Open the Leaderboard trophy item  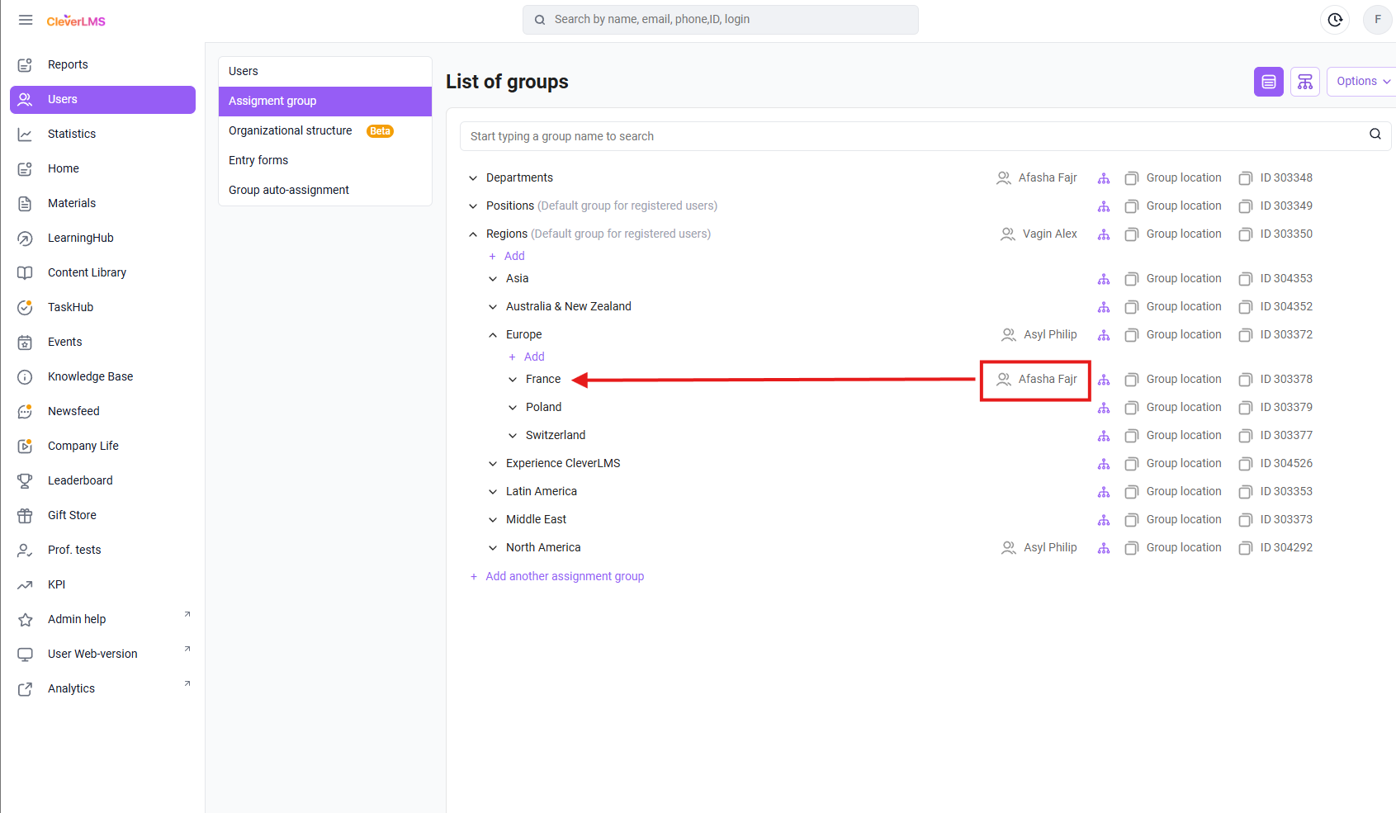[80, 480]
